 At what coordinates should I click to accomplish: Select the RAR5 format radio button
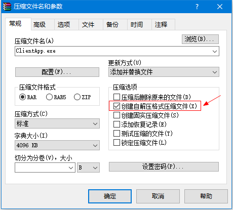(49, 97)
